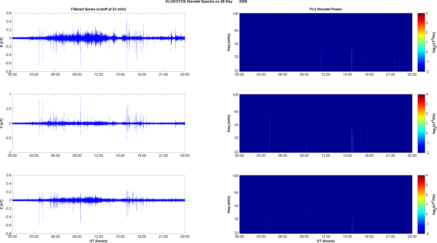Click the '0.5' tick on the Y (nT) axis
Viewport: 437px width, 243px height.
tap(9, 109)
